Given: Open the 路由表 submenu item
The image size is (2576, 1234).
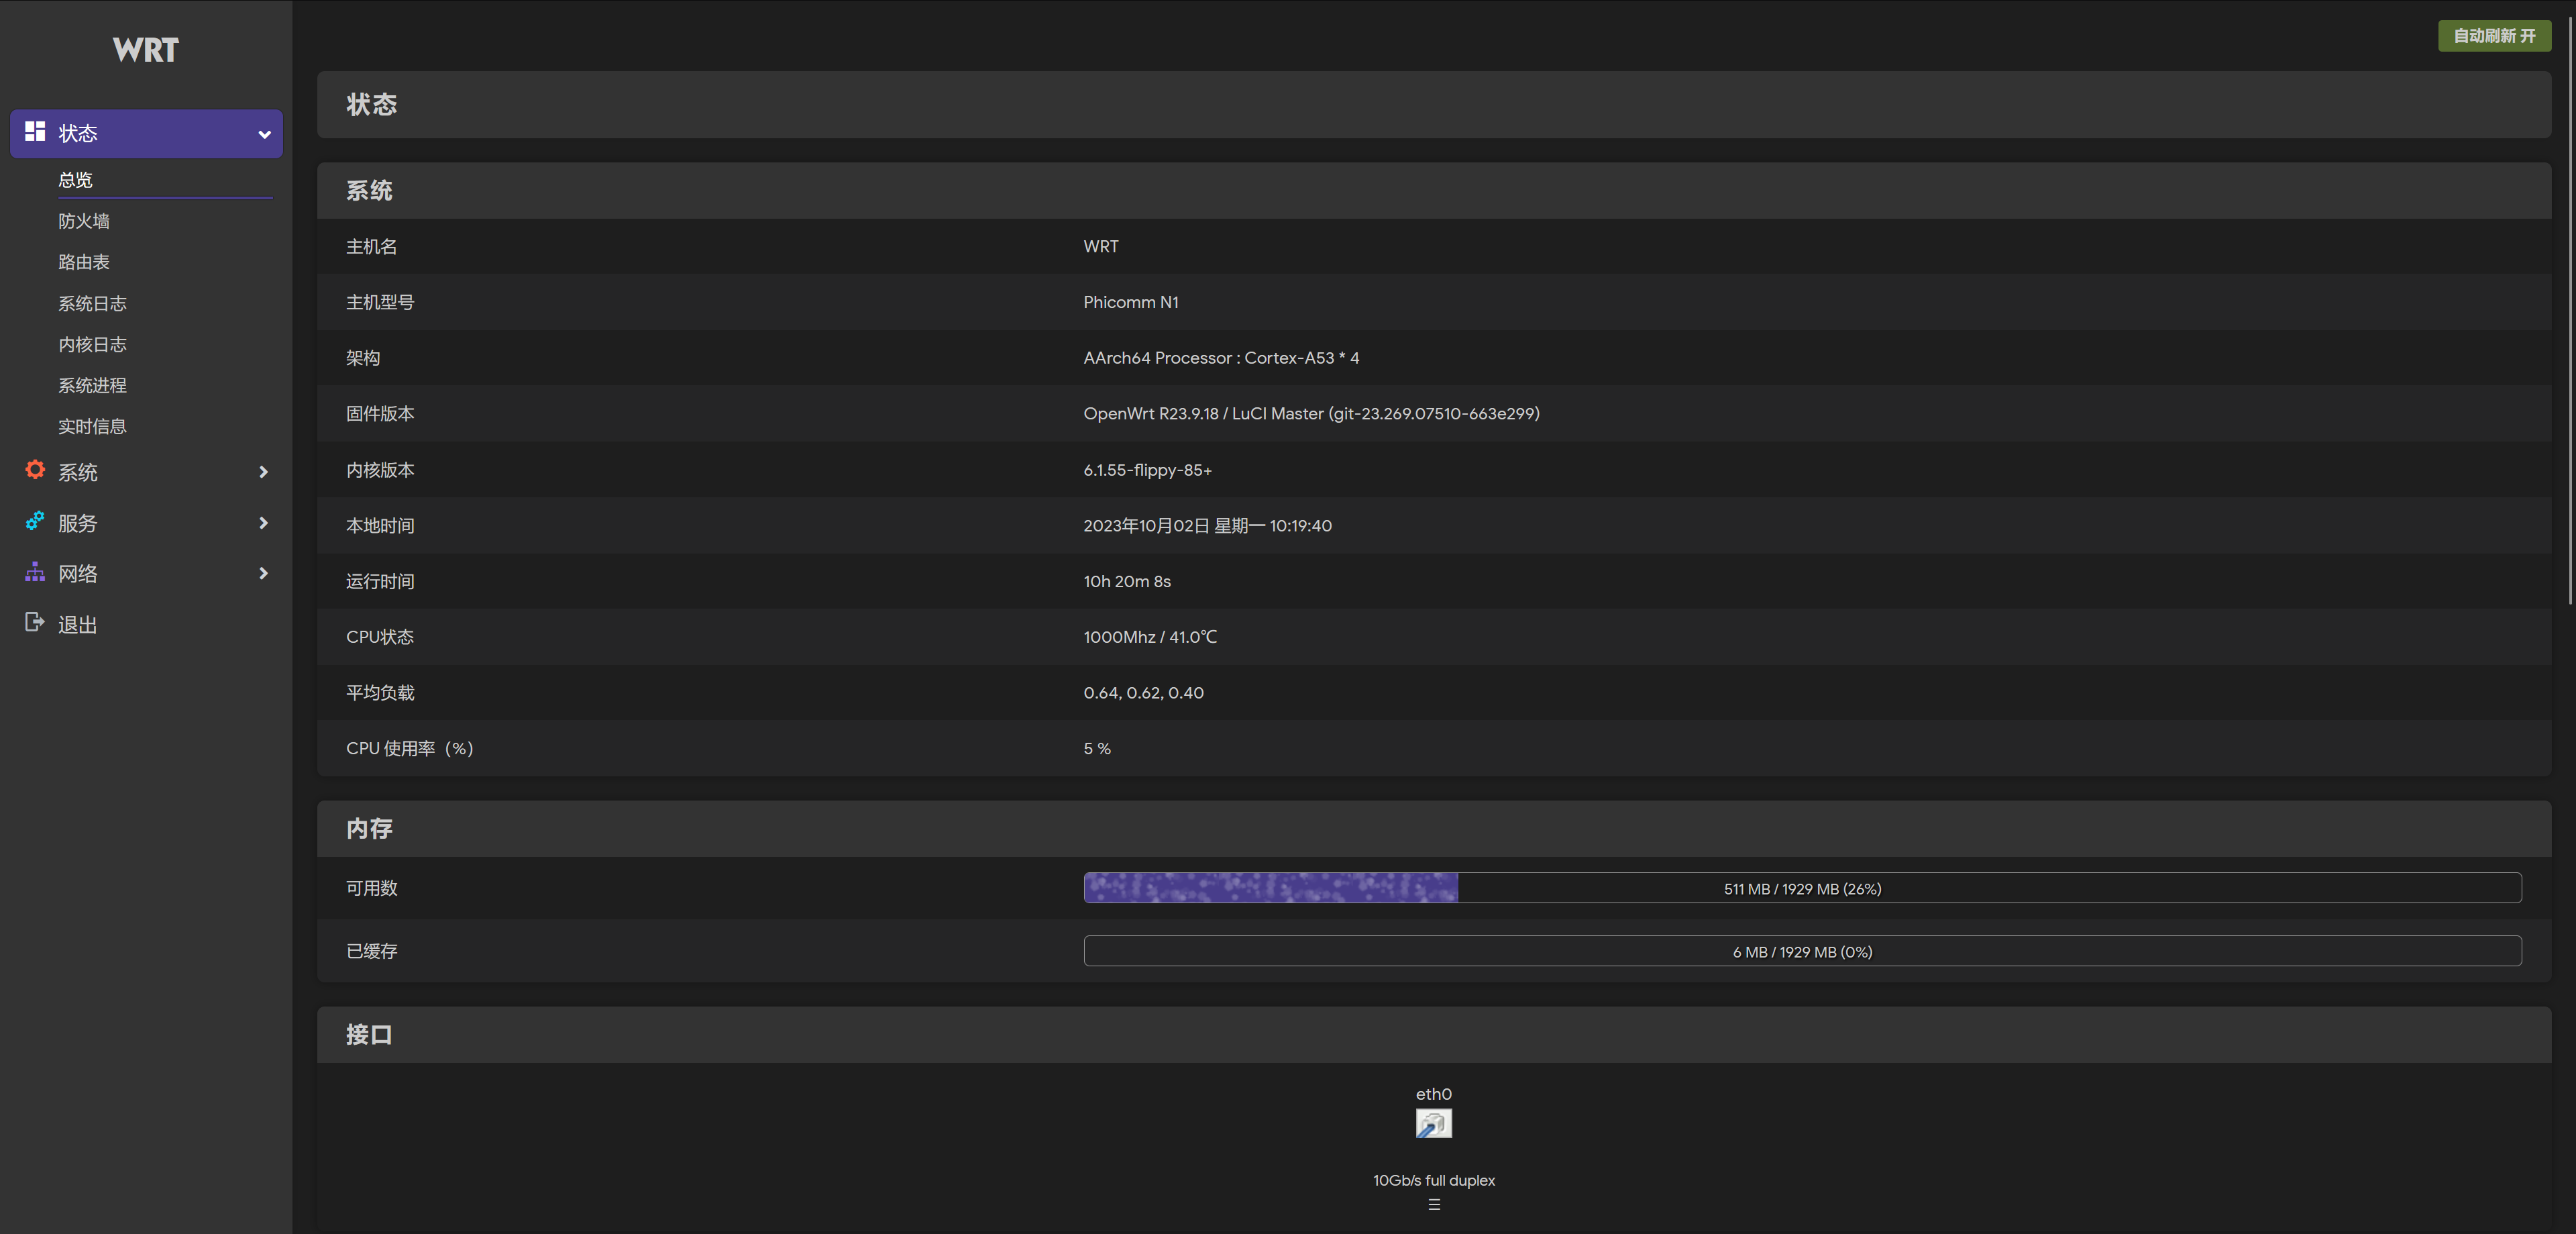Looking at the screenshot, I should [84, 262].
